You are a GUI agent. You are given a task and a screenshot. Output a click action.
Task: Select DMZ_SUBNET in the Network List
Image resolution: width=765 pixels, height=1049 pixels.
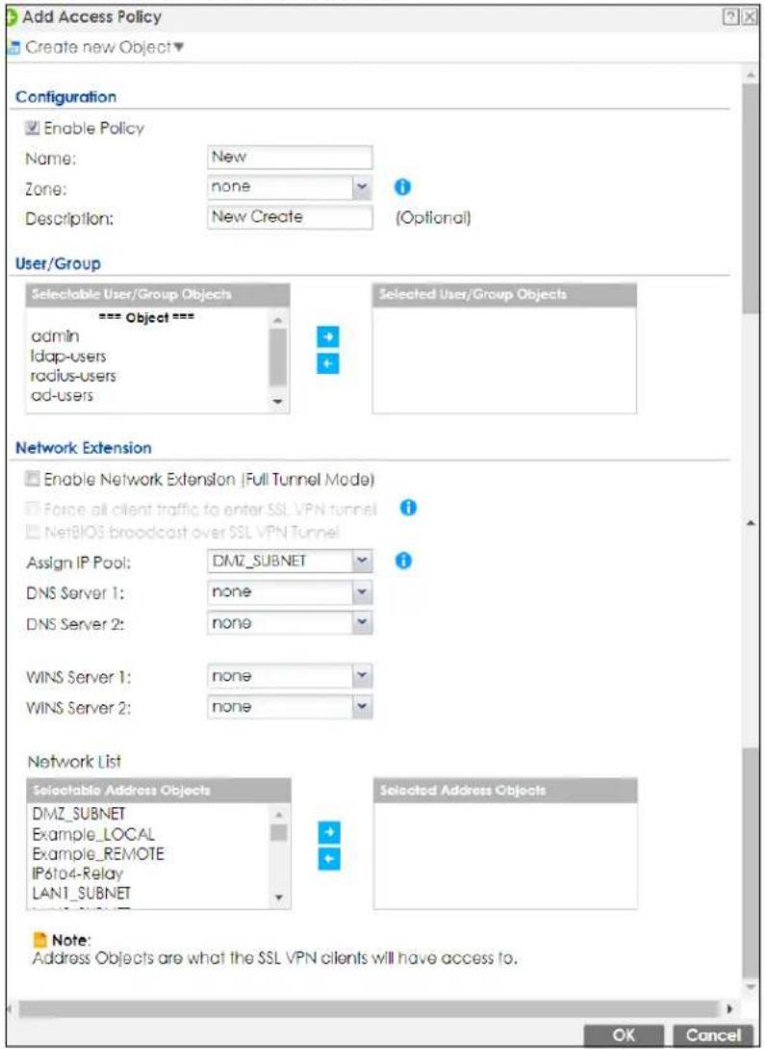click(x=79, y=814)
